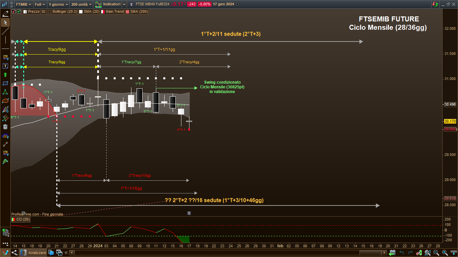The image size is (458, 257).
Task: Toggle the Main Trend indicator
Action: tap(103, 11)
